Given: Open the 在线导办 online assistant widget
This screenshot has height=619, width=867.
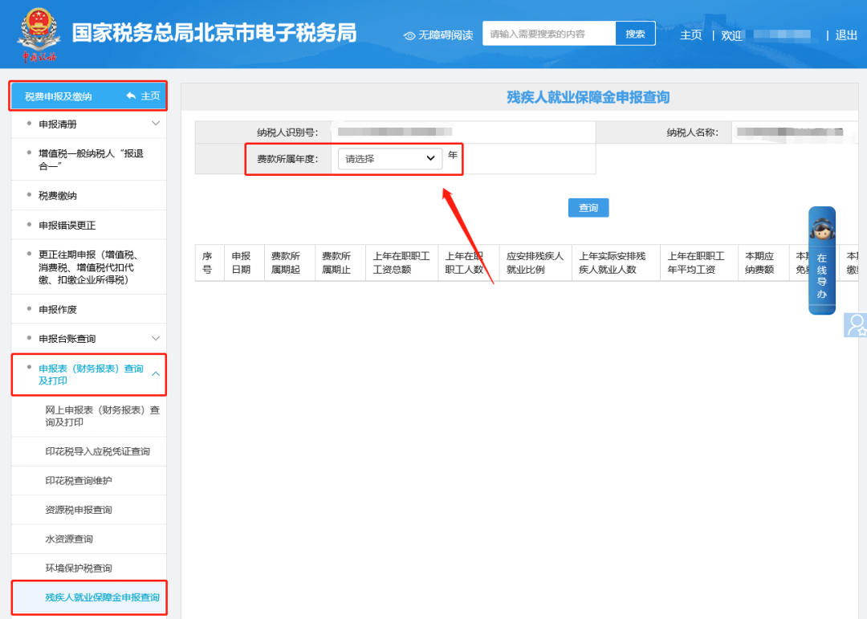Looking at the screenshot, I should (821, 260).
